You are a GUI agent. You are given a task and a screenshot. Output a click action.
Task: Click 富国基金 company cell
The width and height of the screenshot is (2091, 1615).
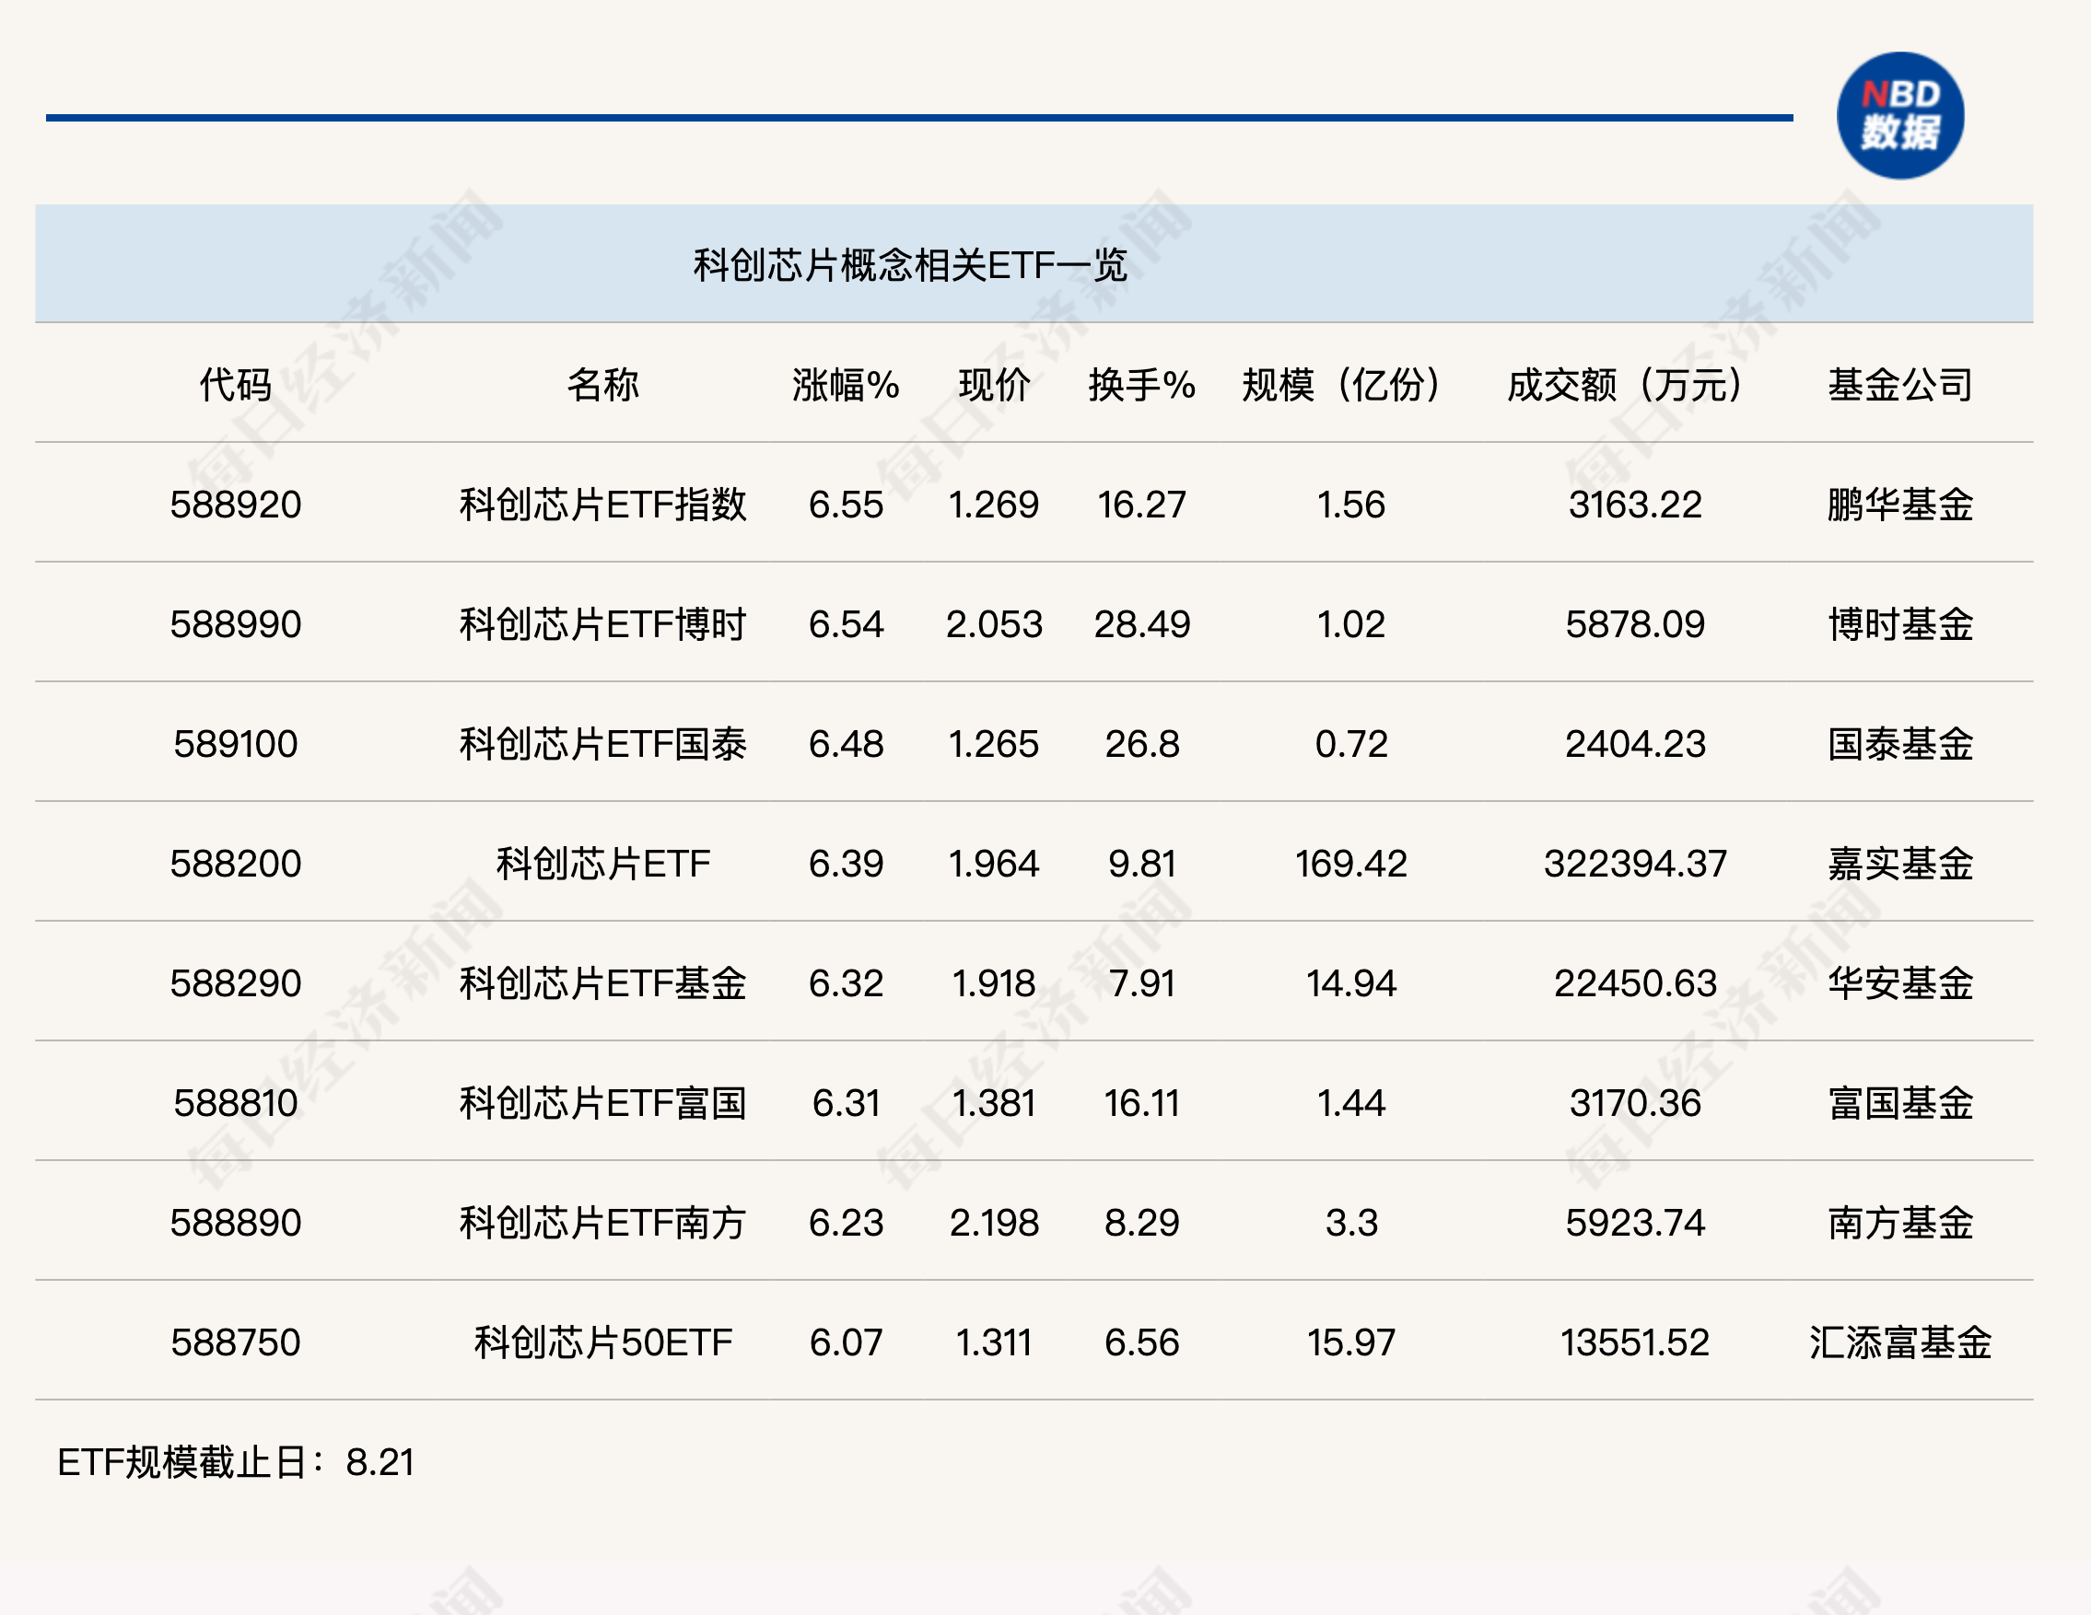point(1899,1102)
